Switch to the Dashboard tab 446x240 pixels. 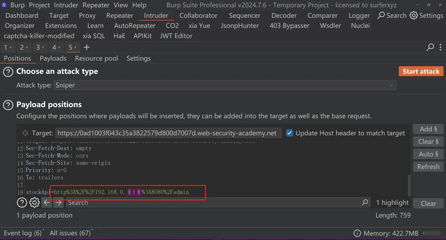[x=22, y=15]
